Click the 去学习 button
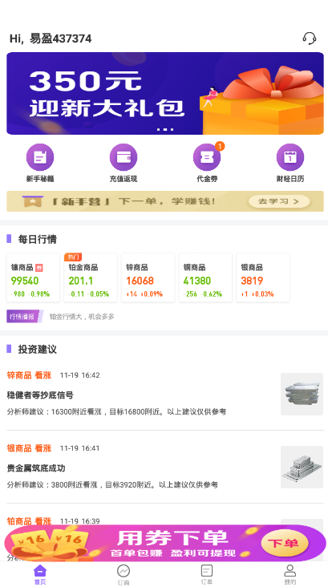 [x=279, y=201]
